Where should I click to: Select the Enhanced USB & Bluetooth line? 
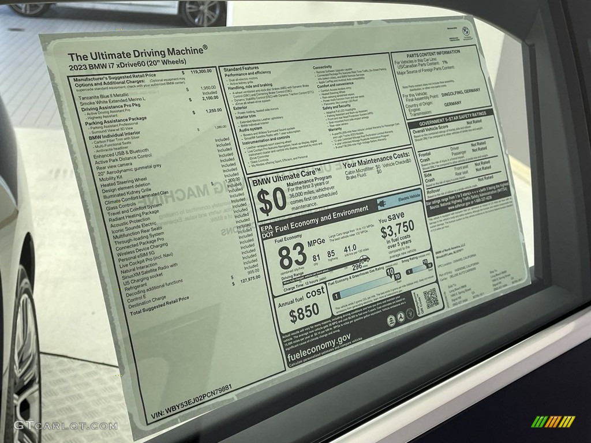[x=121, y=153]
